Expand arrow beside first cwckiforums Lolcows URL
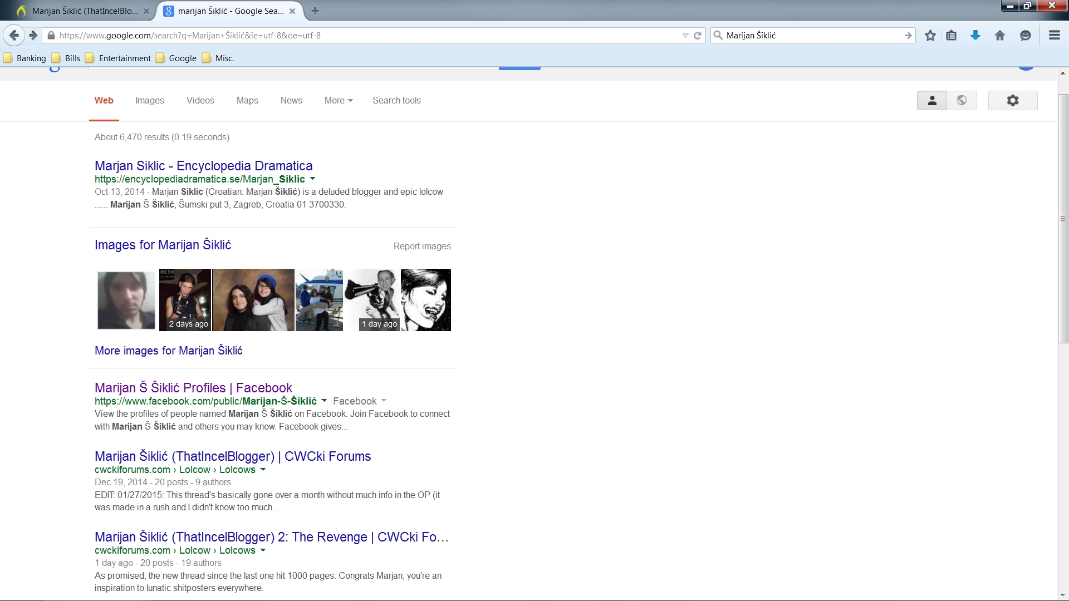The image size is (1069, 601). tap(263, 469)
